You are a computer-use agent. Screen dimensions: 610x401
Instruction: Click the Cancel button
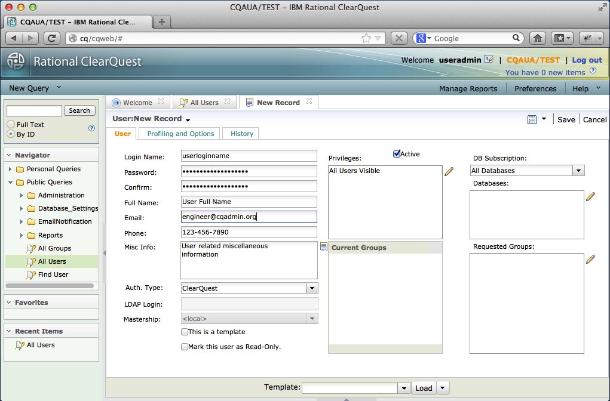coord(594,120)
